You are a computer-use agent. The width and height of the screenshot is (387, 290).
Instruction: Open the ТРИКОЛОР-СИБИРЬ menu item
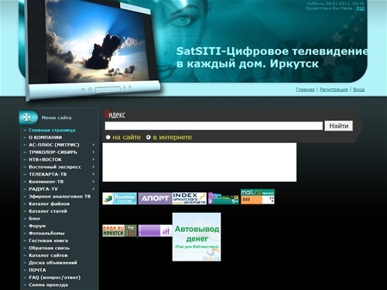pos(53,152)
